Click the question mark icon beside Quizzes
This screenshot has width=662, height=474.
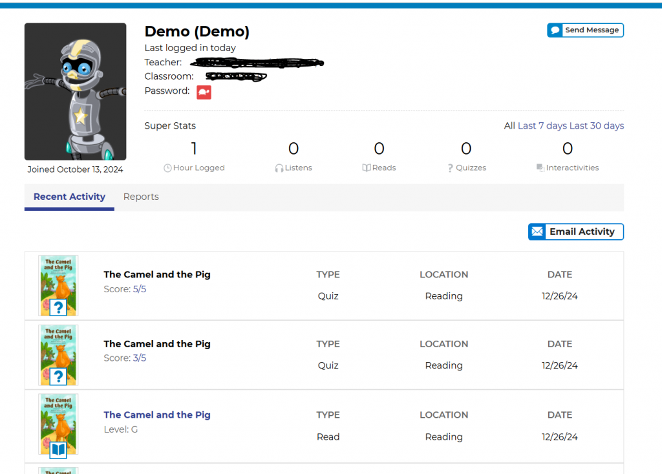click(x=450, y=168)
